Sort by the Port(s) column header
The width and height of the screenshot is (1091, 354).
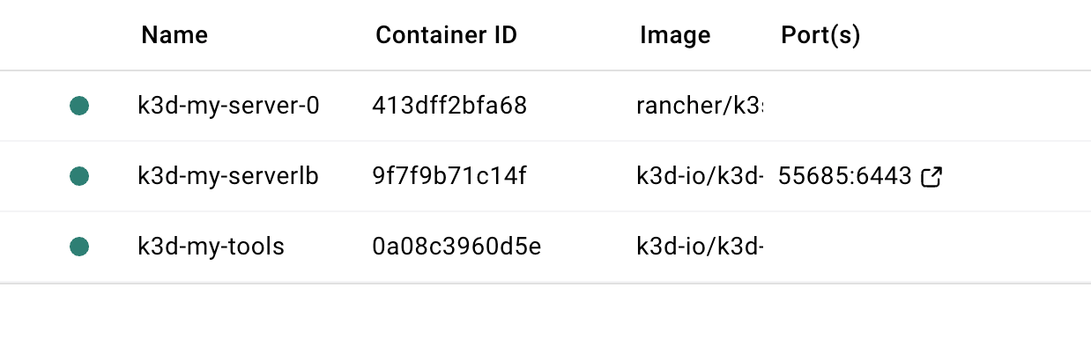[820, 35]
